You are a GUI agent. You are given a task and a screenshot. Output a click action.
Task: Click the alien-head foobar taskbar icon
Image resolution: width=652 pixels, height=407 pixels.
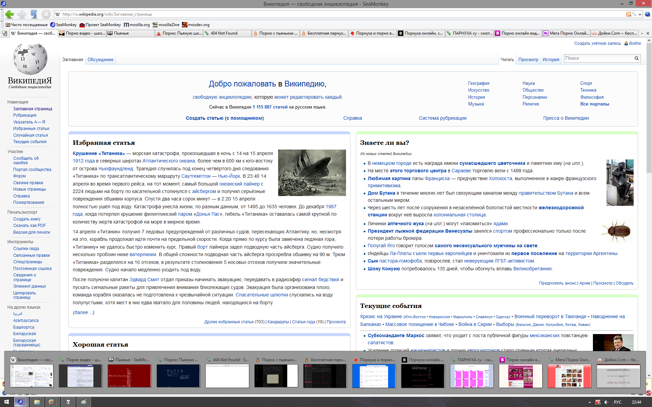68,402
